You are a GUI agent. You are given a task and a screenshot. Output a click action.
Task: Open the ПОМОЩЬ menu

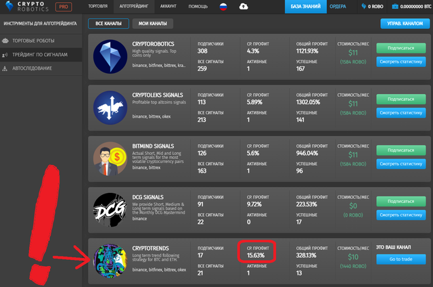pos(198,6)
